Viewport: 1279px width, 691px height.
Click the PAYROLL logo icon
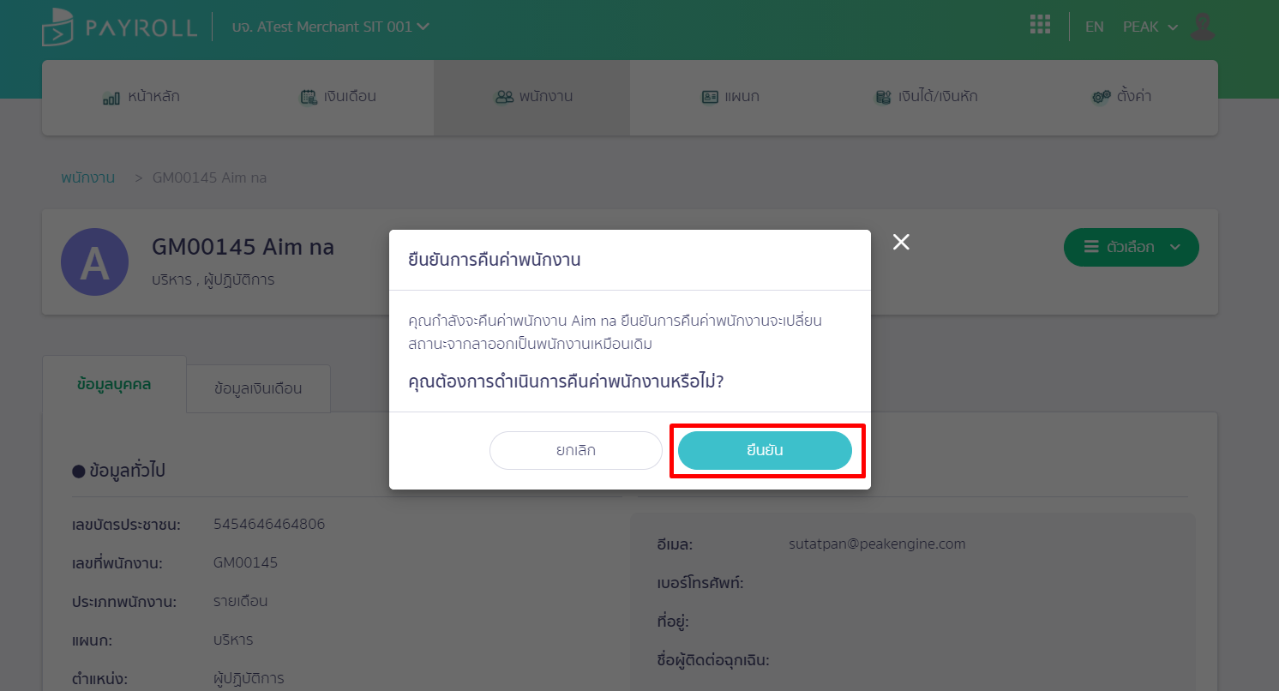click(57, 27)
